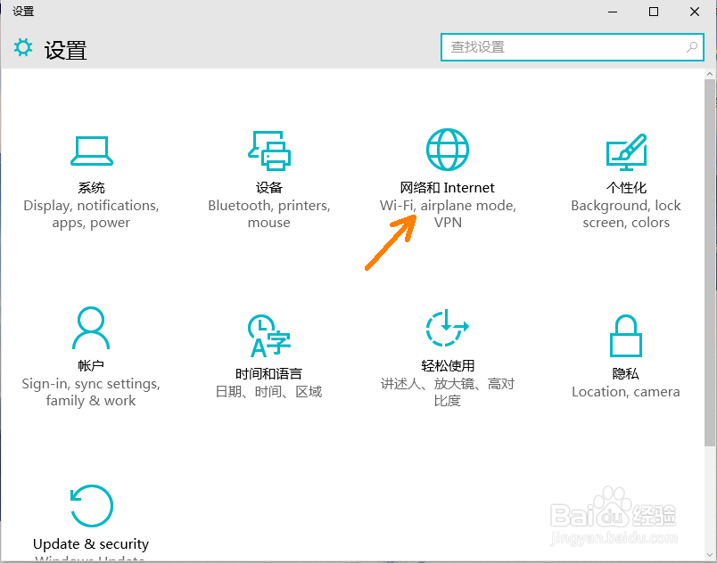The height and width of the screenshot is (563, 717).
Task: Open 时间和语言 settings
Action: pyautogui.click(x=268, y=356)
